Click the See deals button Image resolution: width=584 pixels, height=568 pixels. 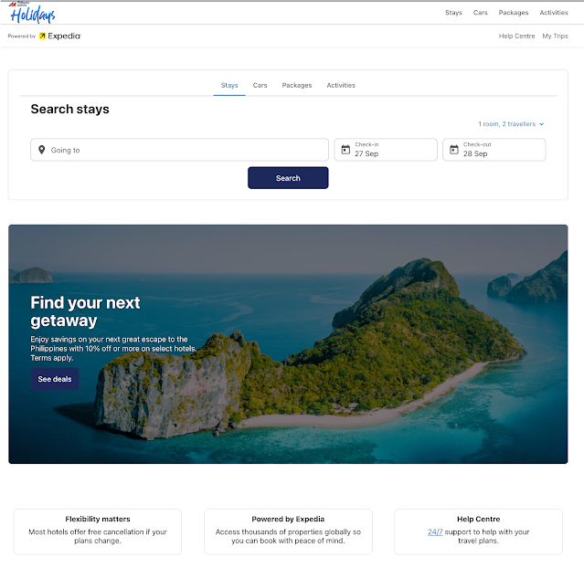[x=55, y=379]
